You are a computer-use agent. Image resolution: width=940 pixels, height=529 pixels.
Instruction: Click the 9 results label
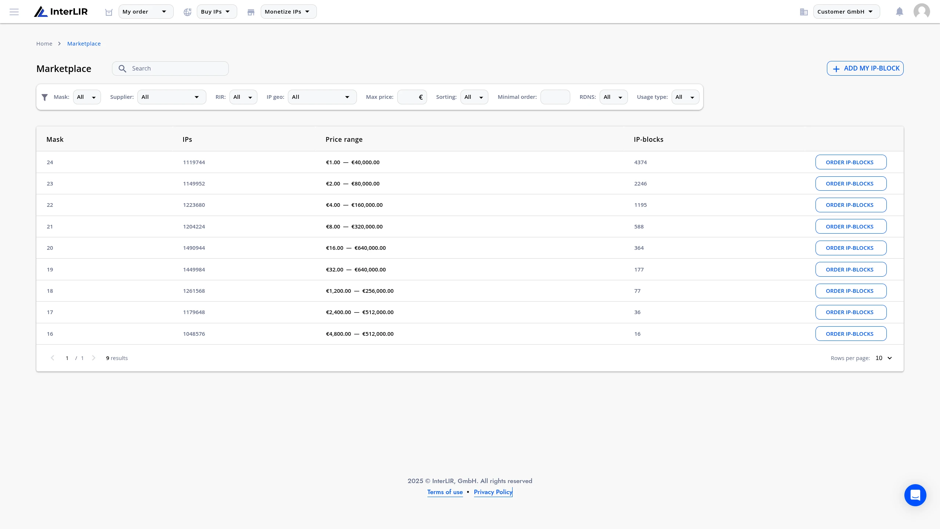(x=117, y=358)
